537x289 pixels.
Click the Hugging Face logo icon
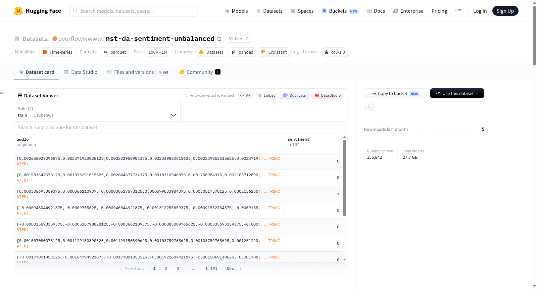pos(18,11)
